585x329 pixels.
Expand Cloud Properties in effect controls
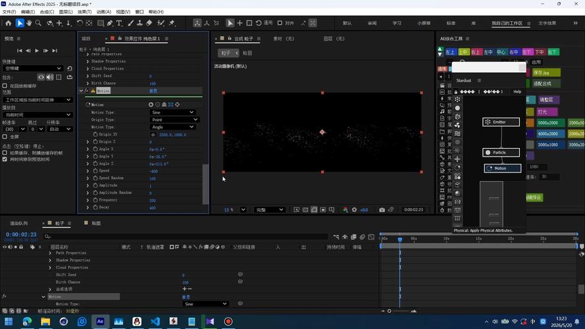point(88,68)
